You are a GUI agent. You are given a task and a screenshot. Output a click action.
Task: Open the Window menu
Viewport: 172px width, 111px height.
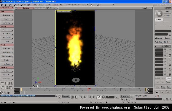(23, 5)
